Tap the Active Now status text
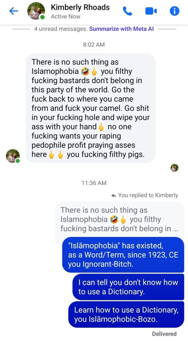188x346 pixels. [65, 17]
